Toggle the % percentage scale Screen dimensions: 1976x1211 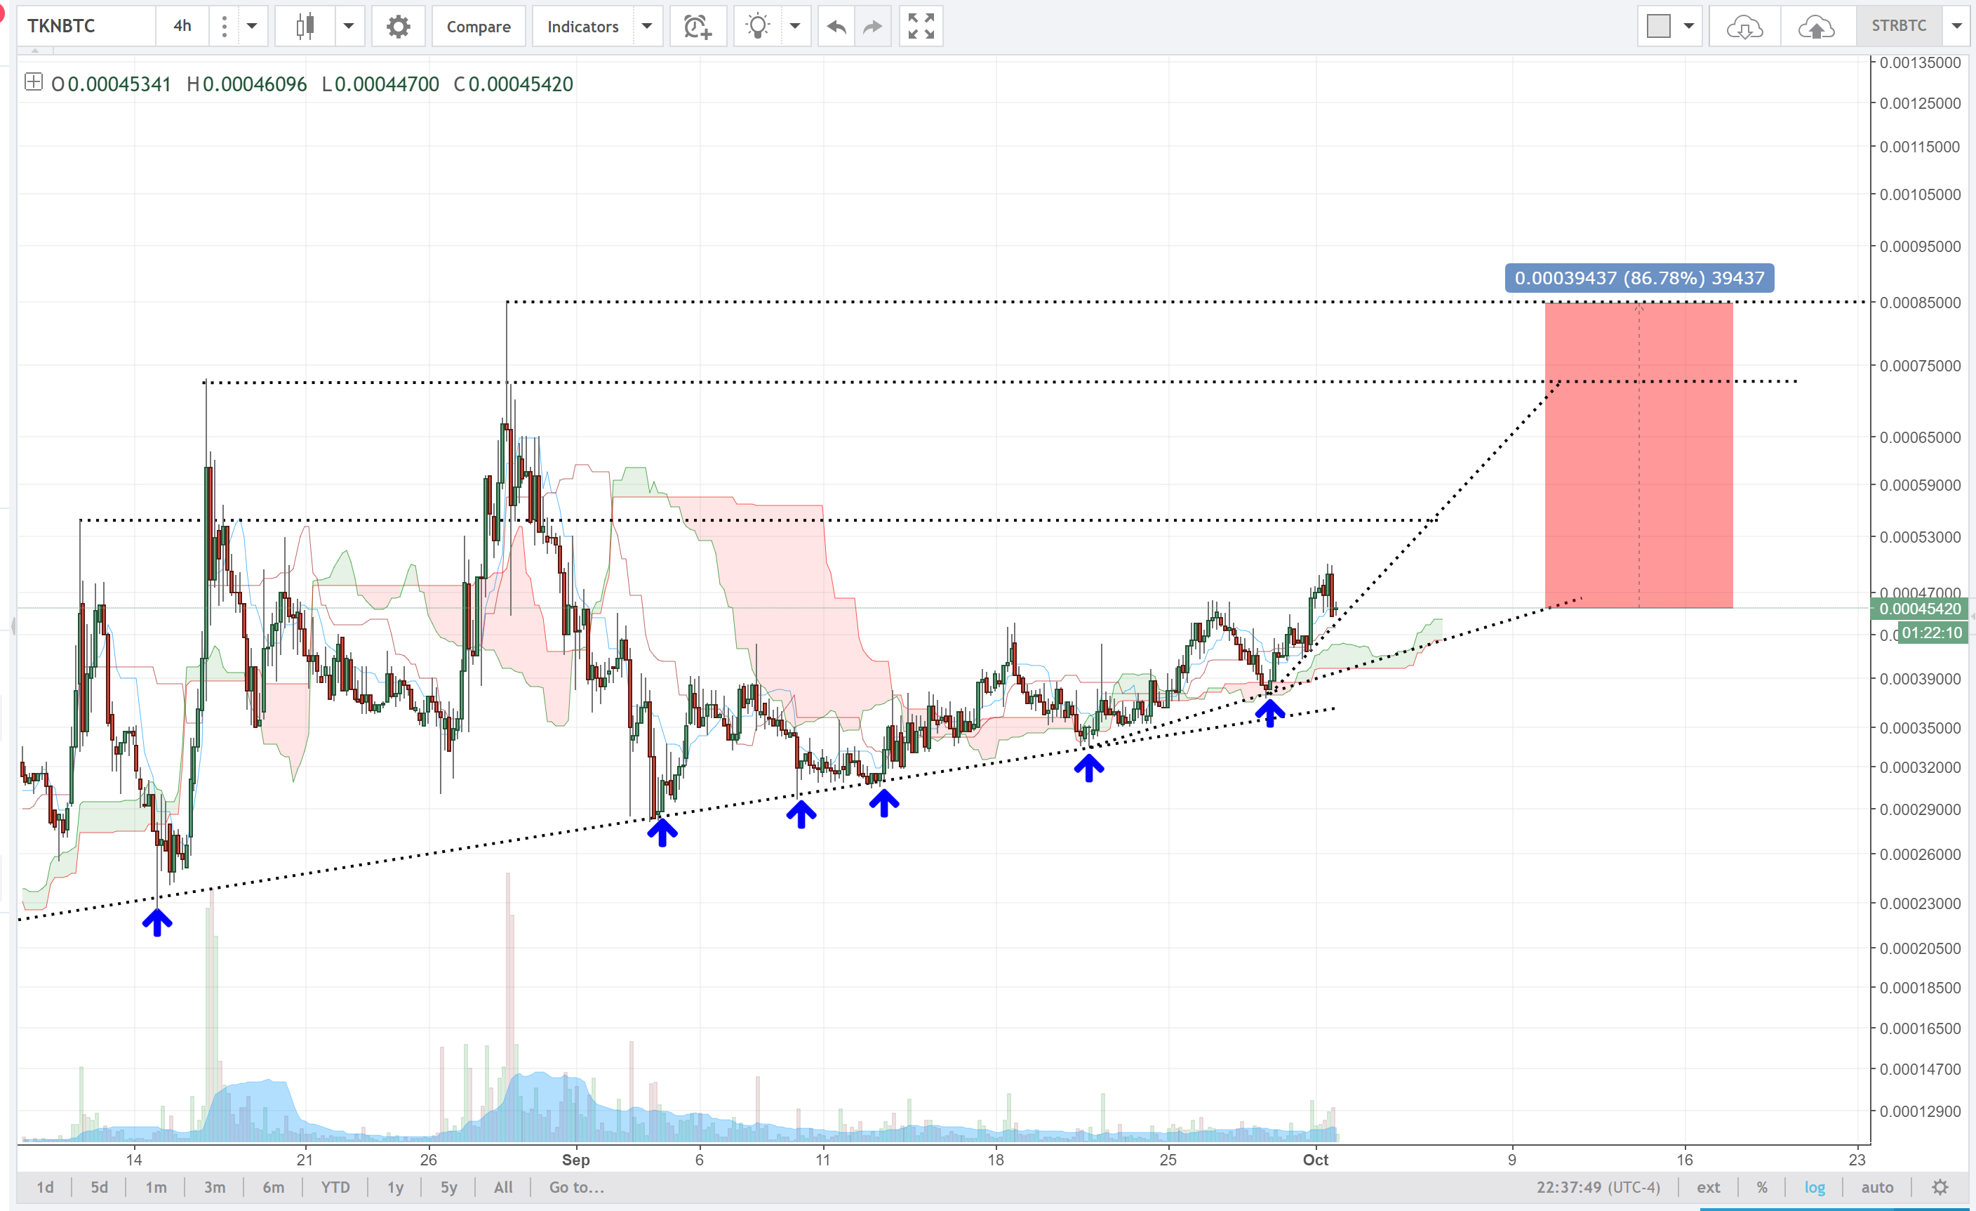tap(1762, 1187)
